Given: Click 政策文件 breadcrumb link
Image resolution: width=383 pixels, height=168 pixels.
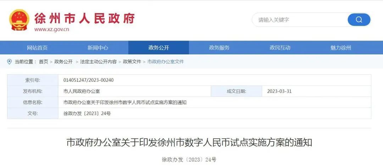Looking at the screenshot, I should (132, 62).
